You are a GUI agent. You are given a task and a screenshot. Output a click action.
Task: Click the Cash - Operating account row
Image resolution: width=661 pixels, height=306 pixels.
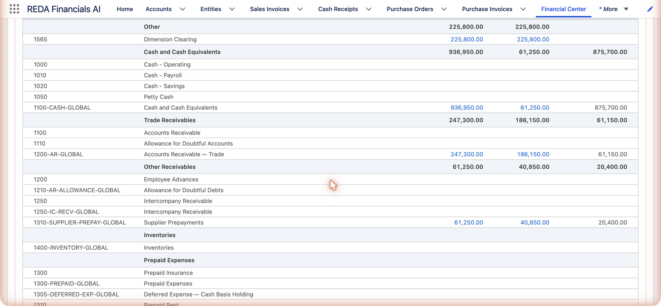[x=330, y=64]
